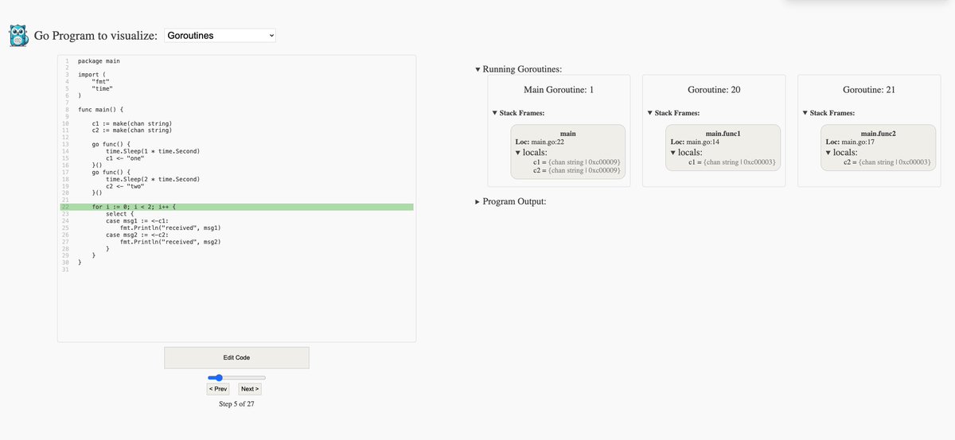Viewport: 955px width, 440px height.
Task: Click the main.func1 stack frame card
Action: [723, 147]
